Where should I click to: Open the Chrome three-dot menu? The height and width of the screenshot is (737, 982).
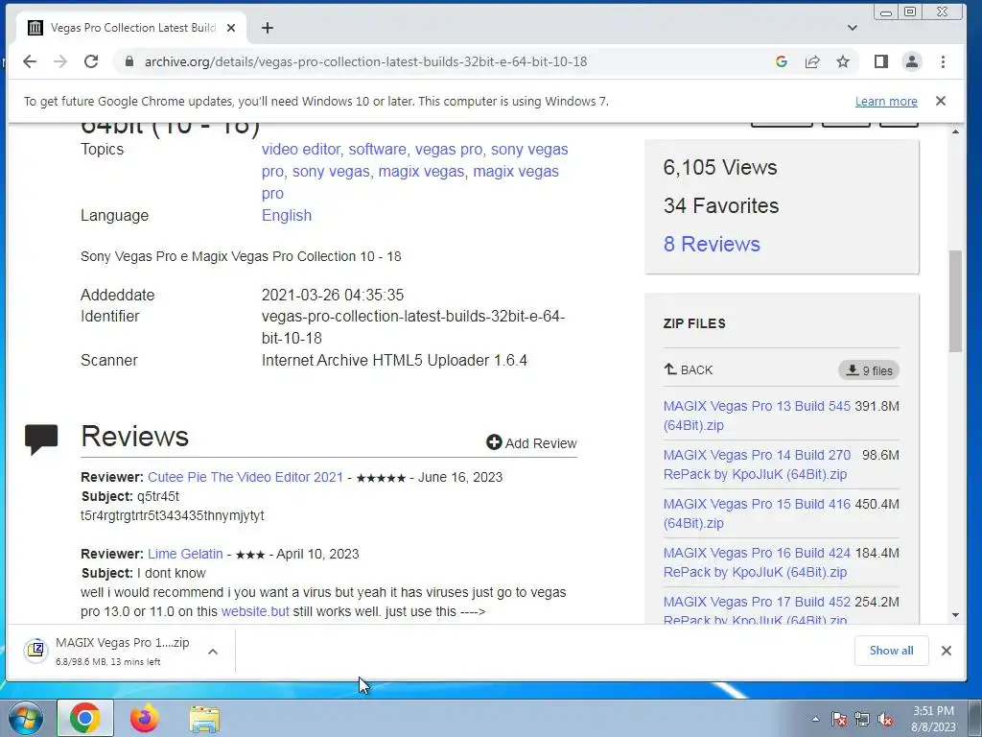[944, 61]
